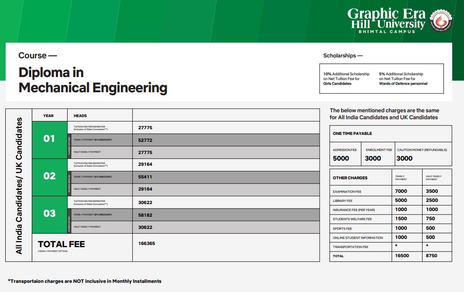The image size is (464, 292).
Task: Click the 'Course —' label
Action: pyautogui.click(x=38, y=56)
